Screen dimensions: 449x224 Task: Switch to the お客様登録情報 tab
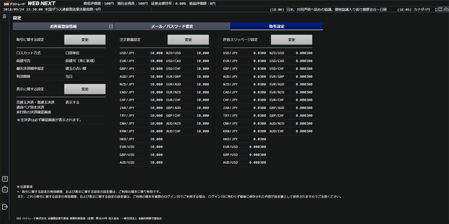(x=63, y=26)
